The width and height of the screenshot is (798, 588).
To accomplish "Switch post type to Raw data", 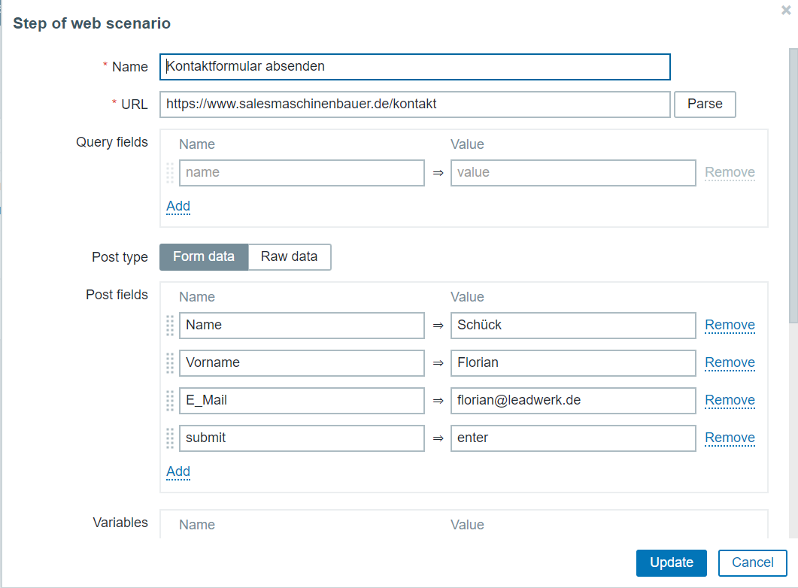I will [289, 257].
